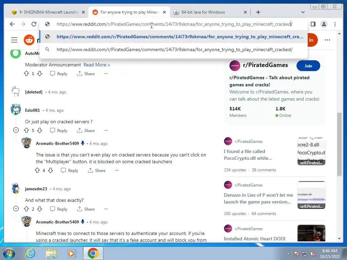The image size is (347, 260).
Task: Open Chrome's three-dot menu
Action: [x=335, y=24]
